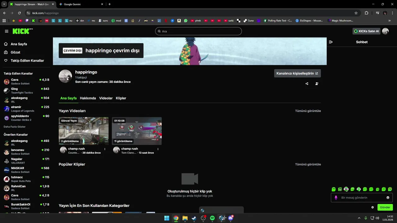Image resolution: width=397 pixels, height=223 pixels.
Task: Reload the page
Action: [19, 13]
